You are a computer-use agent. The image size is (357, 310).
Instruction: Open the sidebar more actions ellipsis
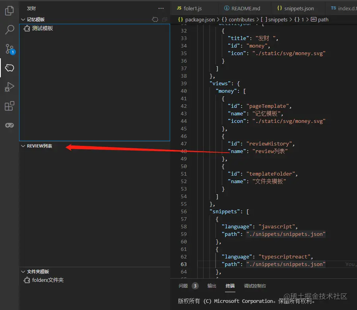[x=161, y=8]
